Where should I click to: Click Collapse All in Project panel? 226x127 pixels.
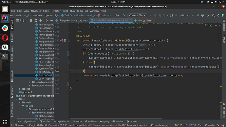[41, 20]
